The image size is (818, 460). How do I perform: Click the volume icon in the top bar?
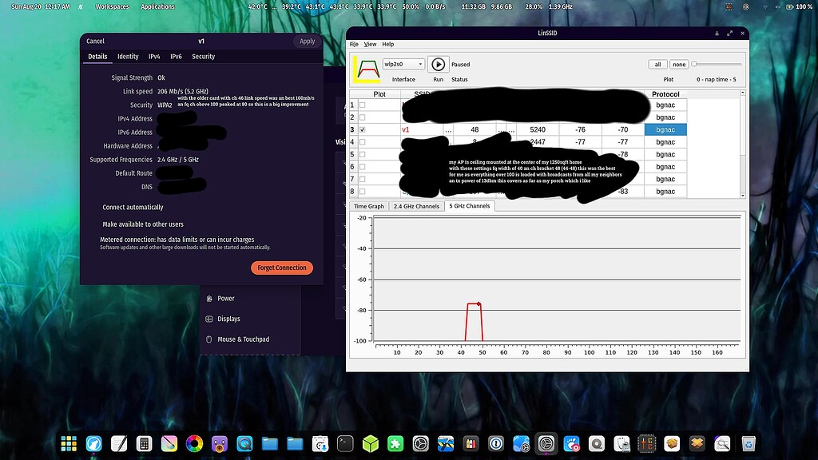pyautogui.click(x=777, y=6)
